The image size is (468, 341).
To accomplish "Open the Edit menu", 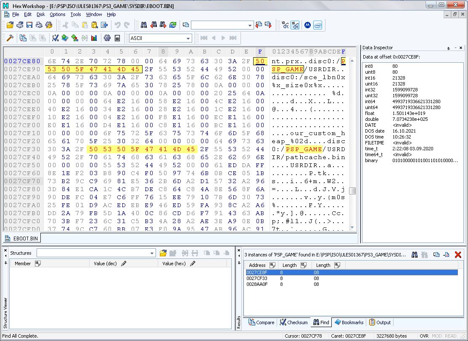I will coord(28,14).
